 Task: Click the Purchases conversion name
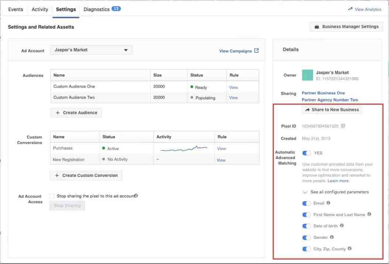coord(63,148)
